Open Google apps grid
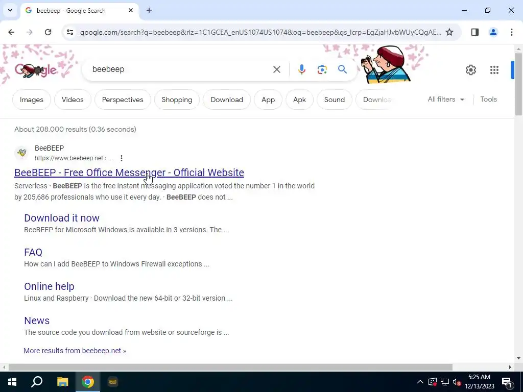 pos(494,69)
